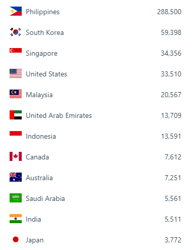Screen dimensions: 193x250
Task: Open the Philippines country label
Action: 42,12
